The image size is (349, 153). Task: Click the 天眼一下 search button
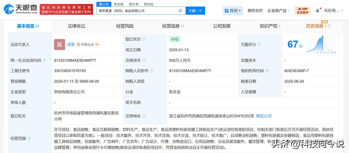pos(195,11)
